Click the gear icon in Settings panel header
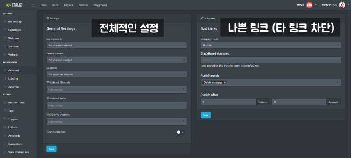Image resolution: width=351 pixels, height=158 pixels. coord(47,18)
